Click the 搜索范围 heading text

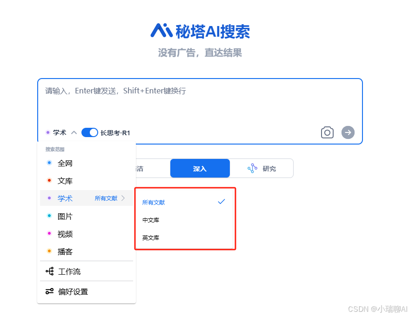(55, 149)
